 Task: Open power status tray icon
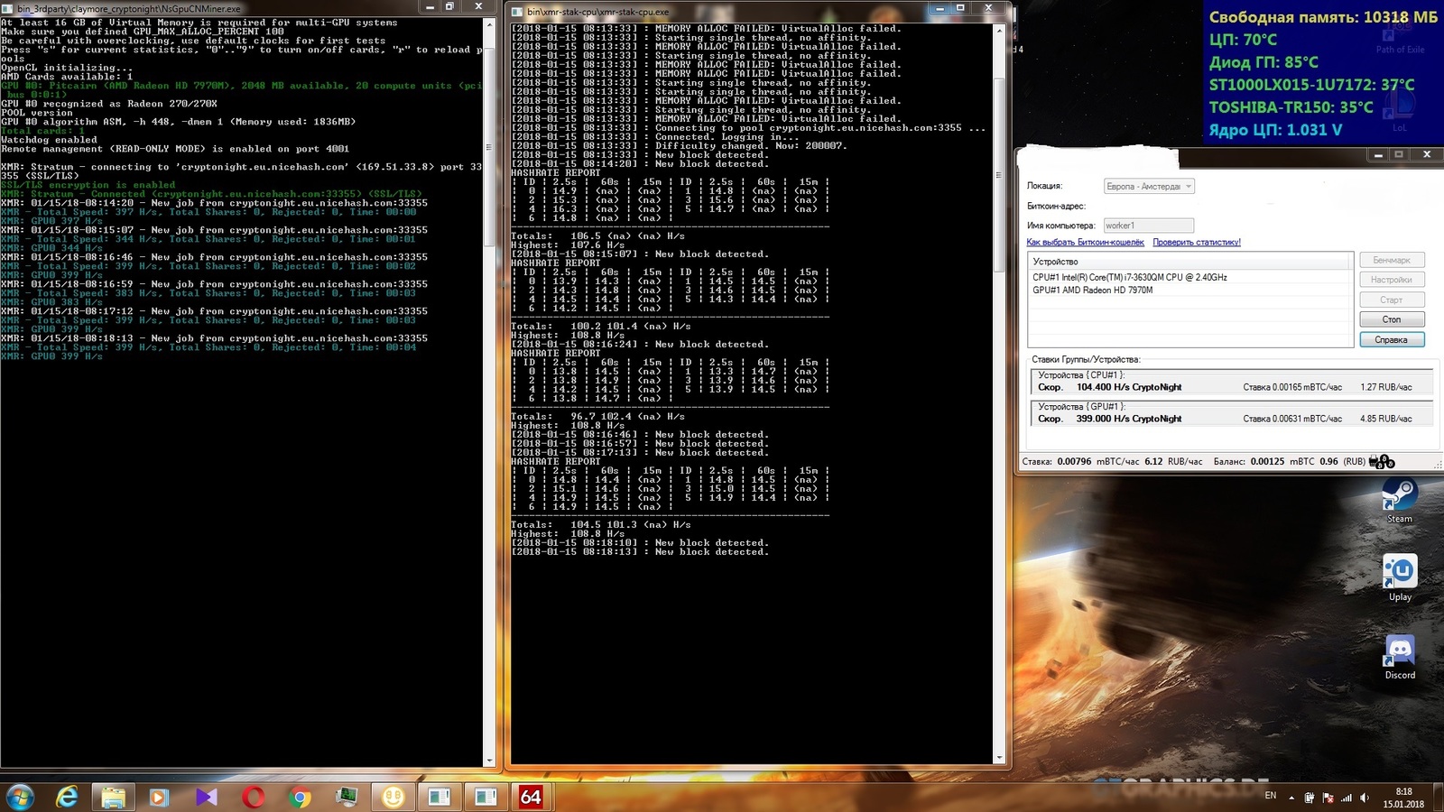[x=1310, y=798]
